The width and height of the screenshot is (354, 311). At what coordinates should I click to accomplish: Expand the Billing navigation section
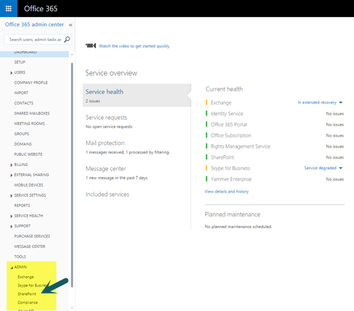click(11, 165)
